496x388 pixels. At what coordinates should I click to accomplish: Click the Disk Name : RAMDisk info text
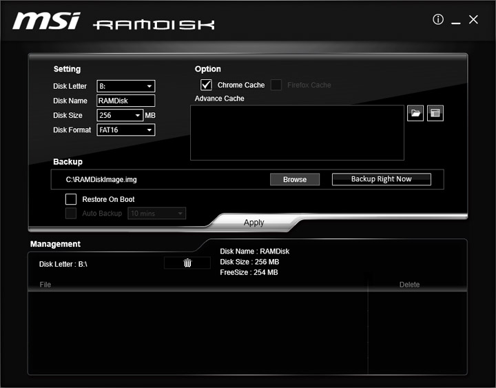click(255, 252)
